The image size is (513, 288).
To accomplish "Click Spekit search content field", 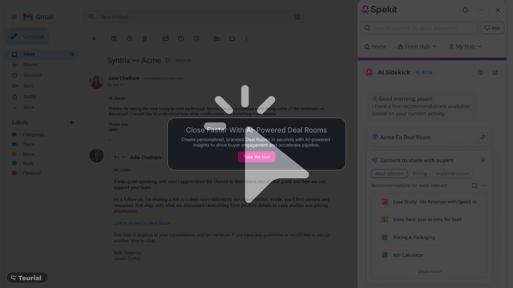I will [419, 28].
